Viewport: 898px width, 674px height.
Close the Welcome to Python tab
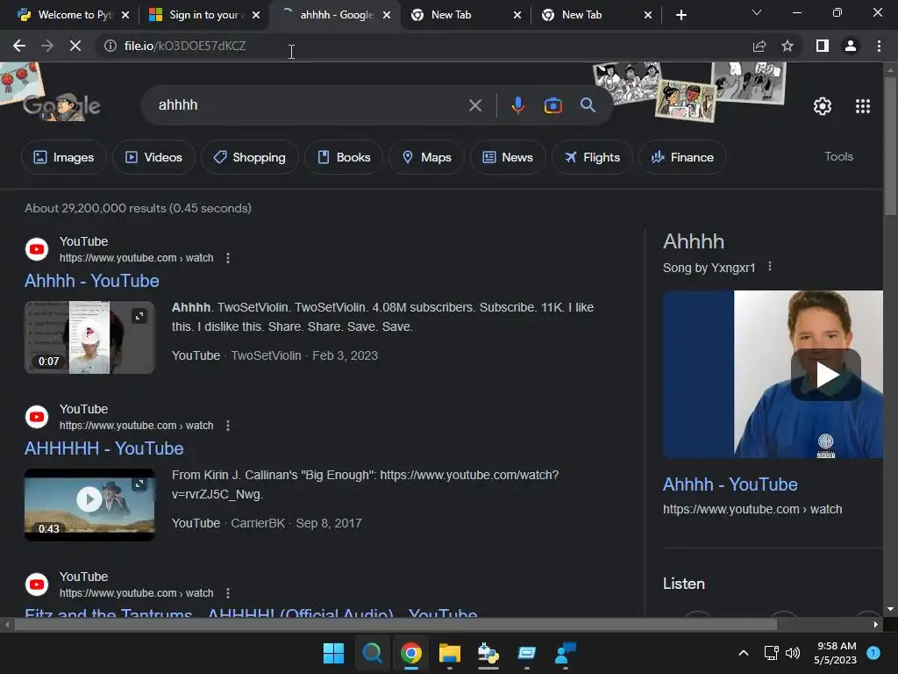tap(125, 15)
